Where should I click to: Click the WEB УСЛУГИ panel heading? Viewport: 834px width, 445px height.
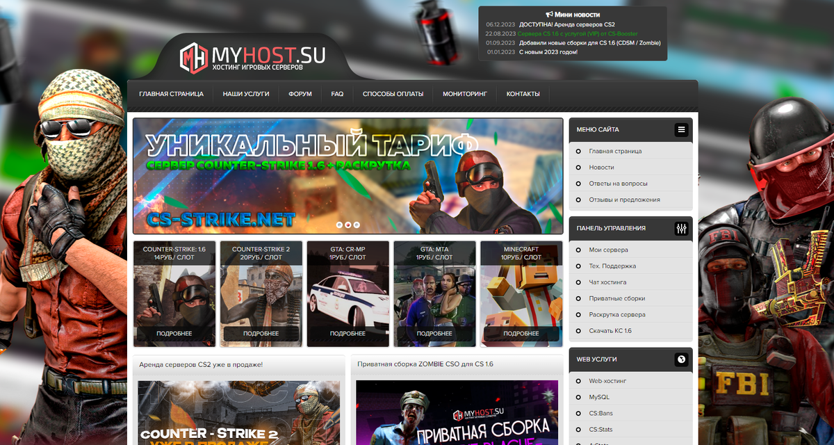tap(596, 359)
